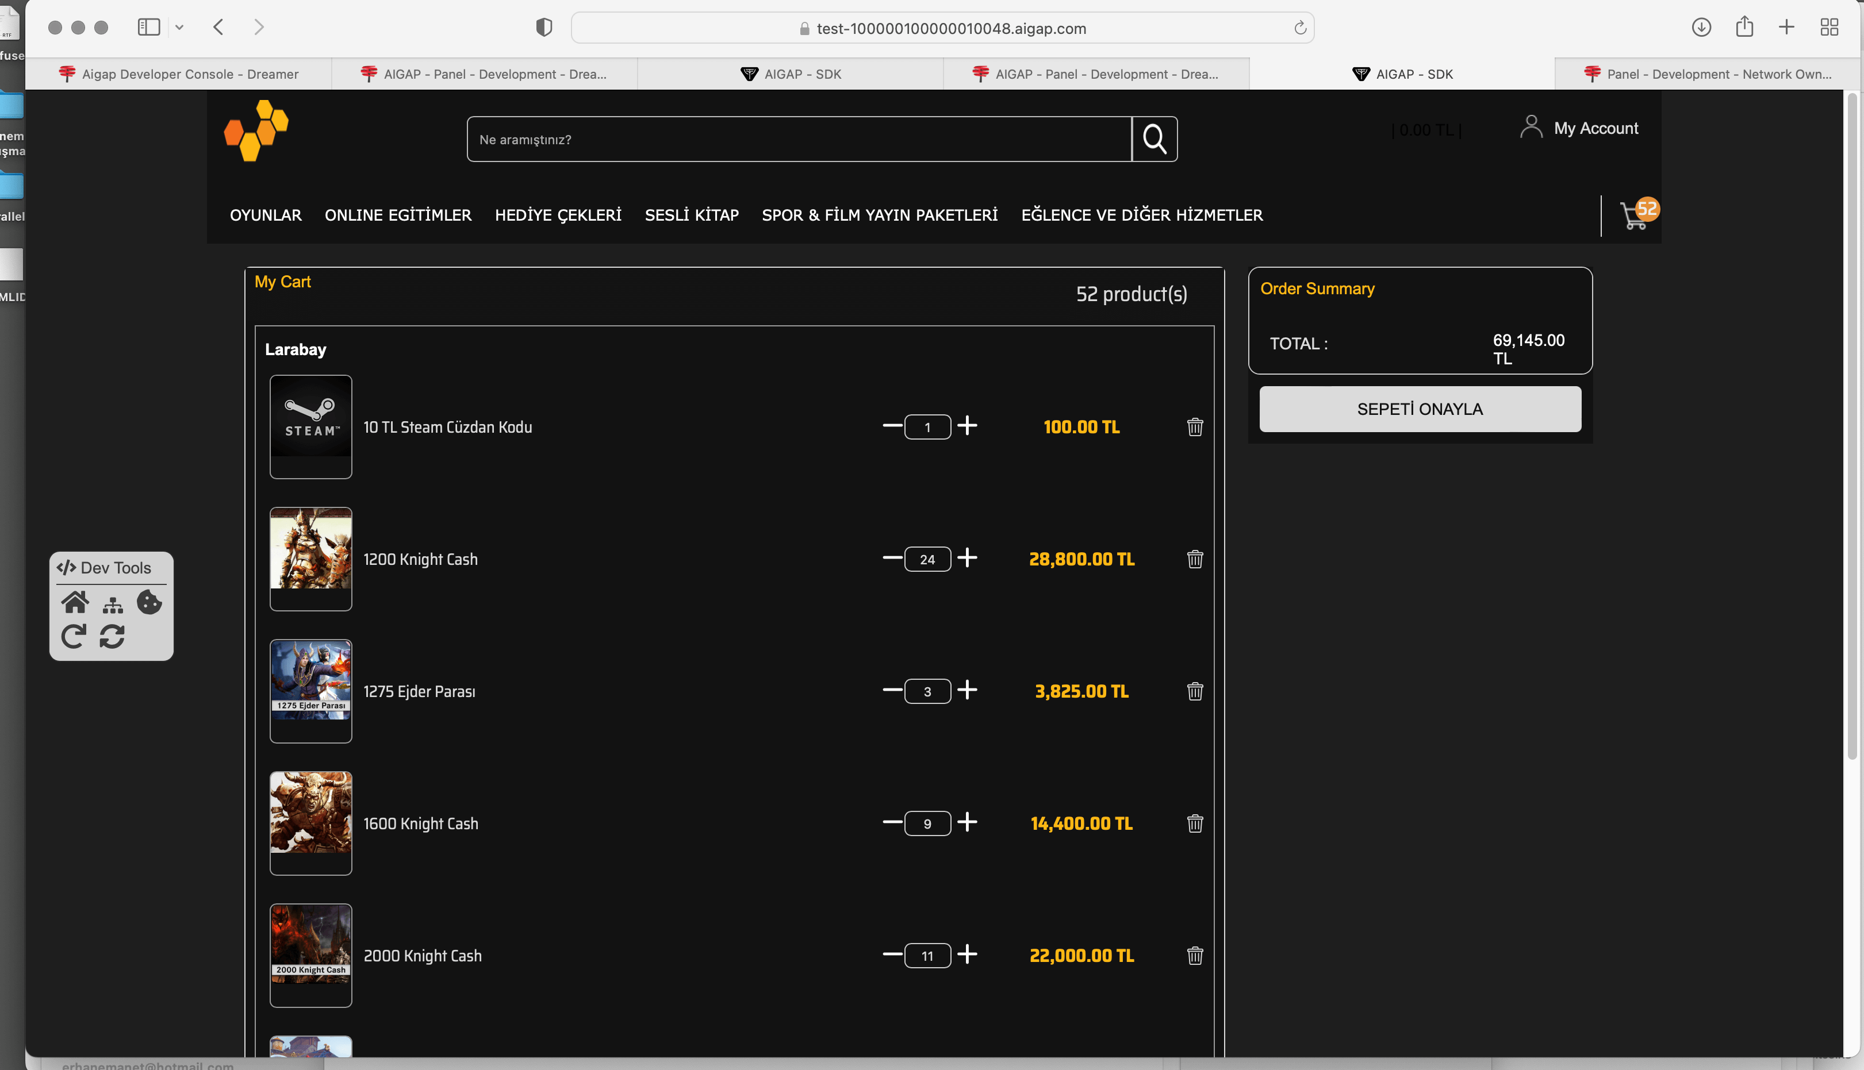Click Safari privacy shield icon
This screenshot has height=1070, width=1864.
[543, 27]
